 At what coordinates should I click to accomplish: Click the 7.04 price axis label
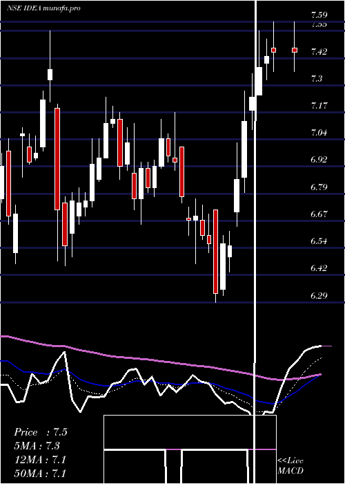[x=319, y=133]
